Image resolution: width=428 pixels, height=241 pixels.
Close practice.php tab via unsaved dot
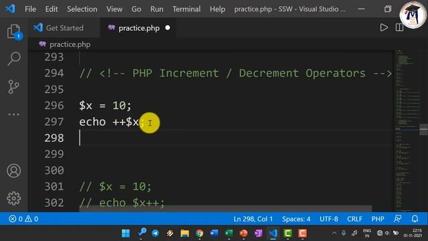tap(168, 28)
